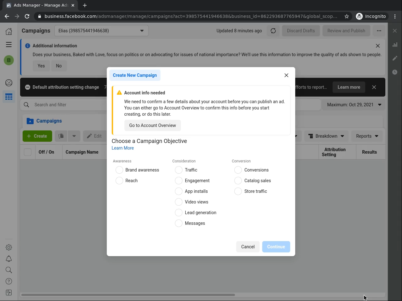Viewport: 402px width, 301px height.
Task: Click the home icon in left sidebar
Action: pos(9,31)
